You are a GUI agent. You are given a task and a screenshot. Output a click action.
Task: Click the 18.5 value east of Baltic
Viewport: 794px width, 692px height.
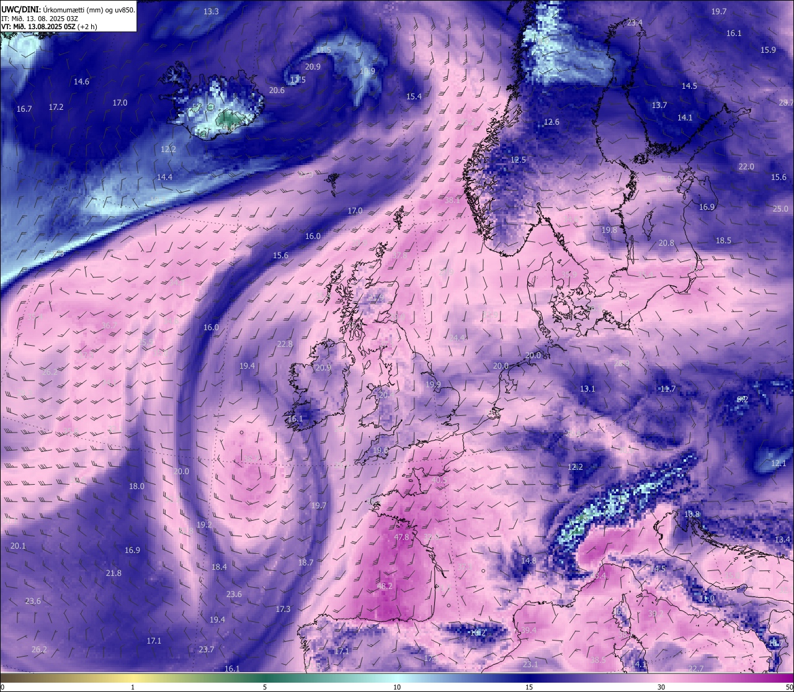coord(723,241)
